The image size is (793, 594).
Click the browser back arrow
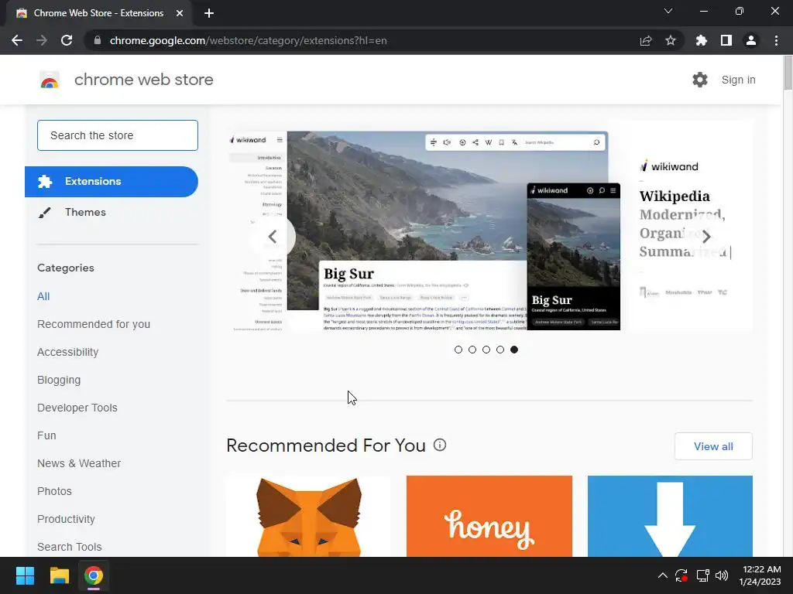[x=17, y=40]
